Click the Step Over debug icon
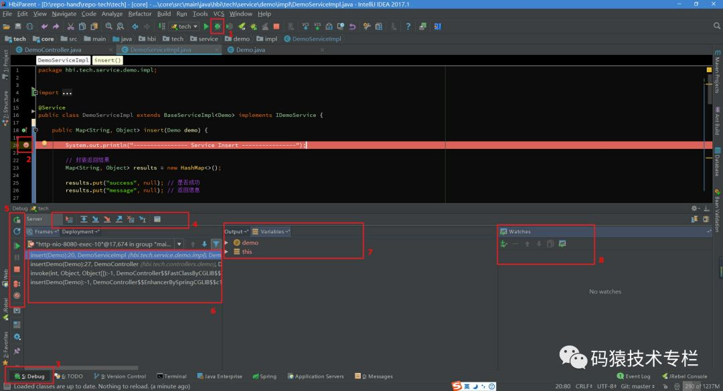Image resolution: width=723 pixels, height=391 pixels. coord(84,220)
